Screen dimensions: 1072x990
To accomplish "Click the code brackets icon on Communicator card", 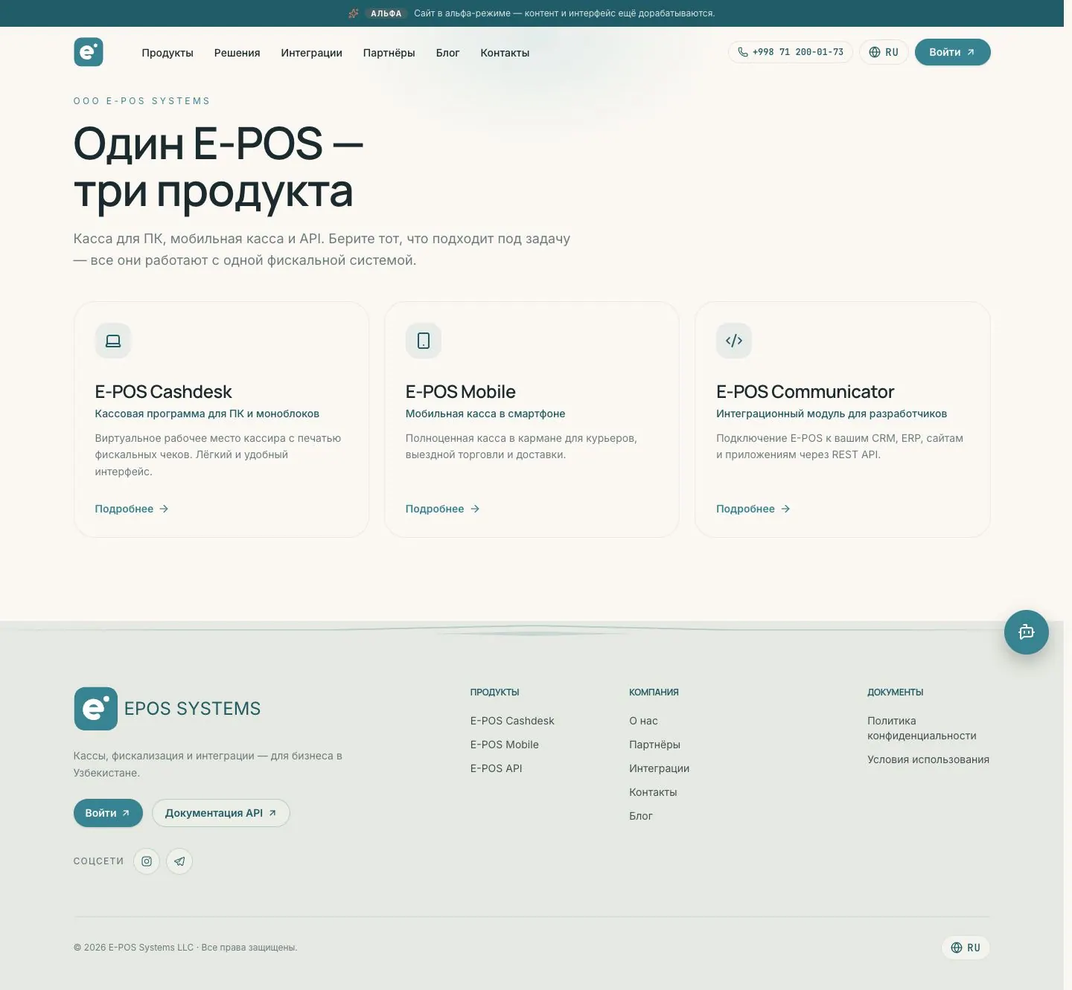I will (734, 341).
